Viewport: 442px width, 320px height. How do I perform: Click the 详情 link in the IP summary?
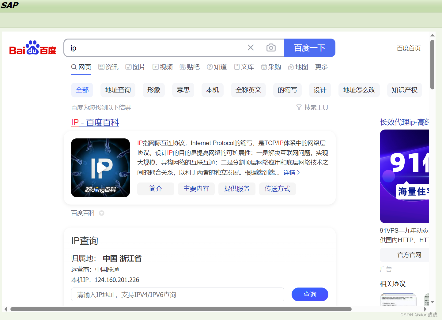point(291,172)
